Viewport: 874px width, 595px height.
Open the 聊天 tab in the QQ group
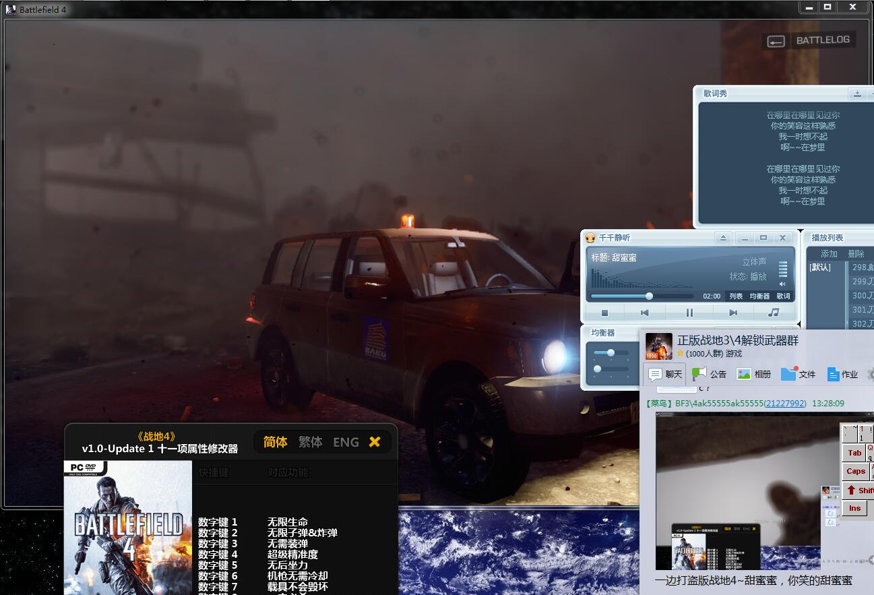(x=664, y=374)
